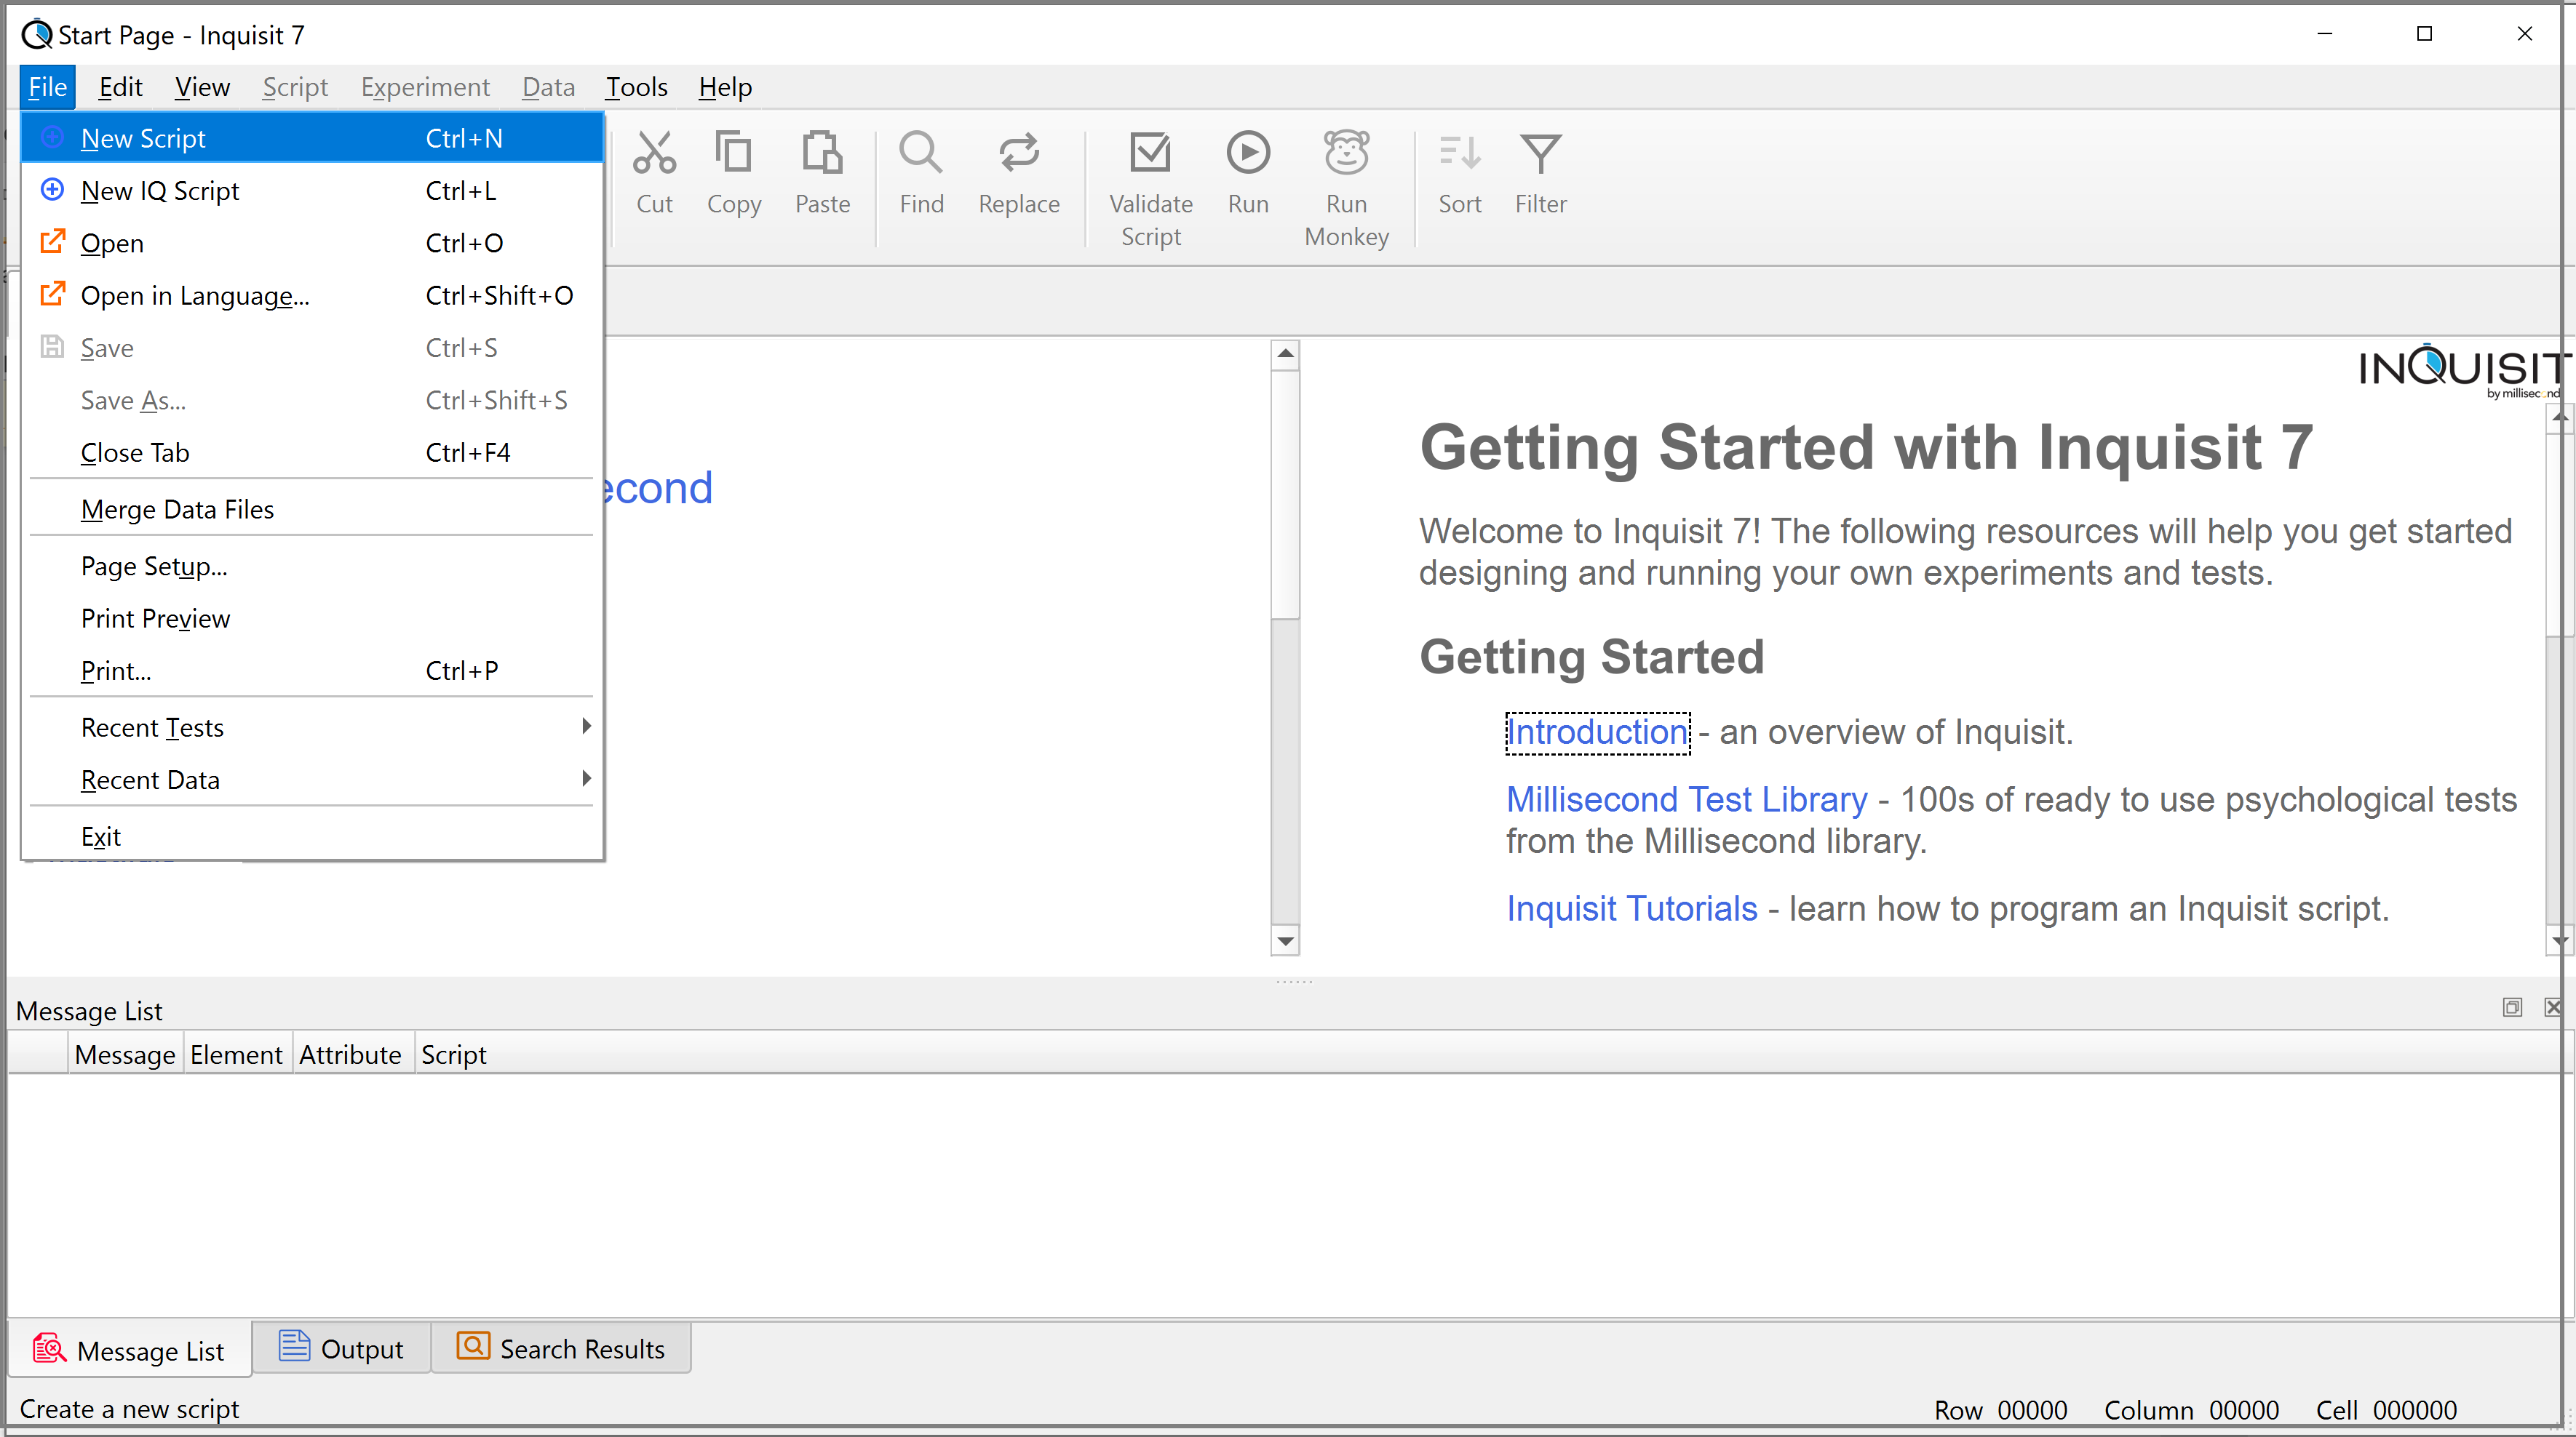Close the File menu via File
Viewport: 2576px width, 1437px height.
coord(47,87)
